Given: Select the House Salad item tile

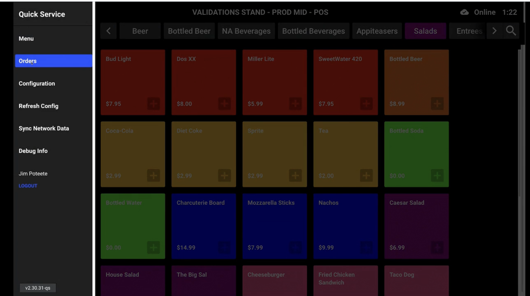Looking at the screenshot, I should tap(133, 280).
